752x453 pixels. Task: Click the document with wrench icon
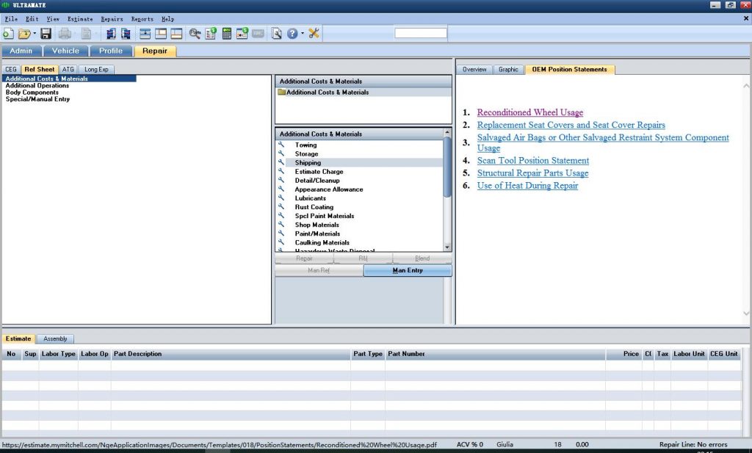click(276, 34)
